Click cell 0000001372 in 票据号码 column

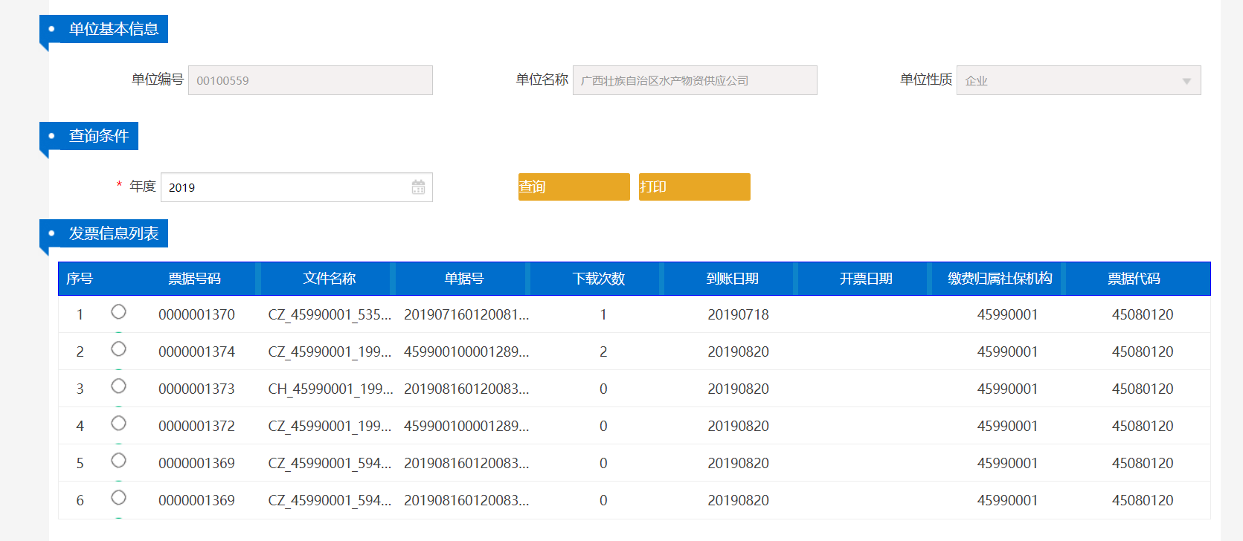(196, 426)
